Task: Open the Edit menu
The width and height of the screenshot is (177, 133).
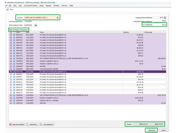Action: click(x=15, y=6)
